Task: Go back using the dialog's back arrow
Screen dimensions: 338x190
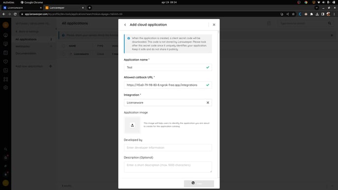Action: click(x=125, y=25)
